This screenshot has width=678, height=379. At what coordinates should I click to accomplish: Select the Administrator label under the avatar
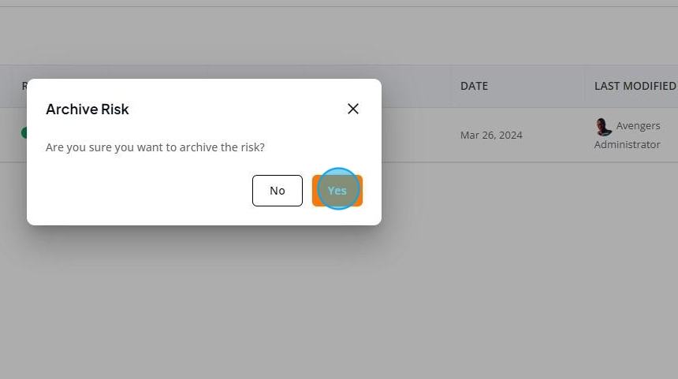tap(627, 144)
